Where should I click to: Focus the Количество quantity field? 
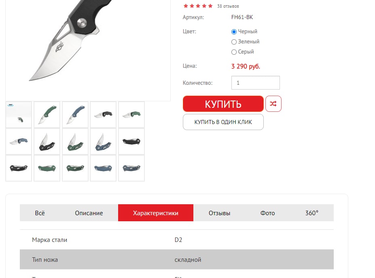255,83
